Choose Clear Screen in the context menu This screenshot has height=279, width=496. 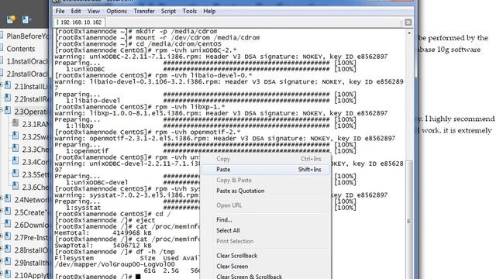coord(265,267)
